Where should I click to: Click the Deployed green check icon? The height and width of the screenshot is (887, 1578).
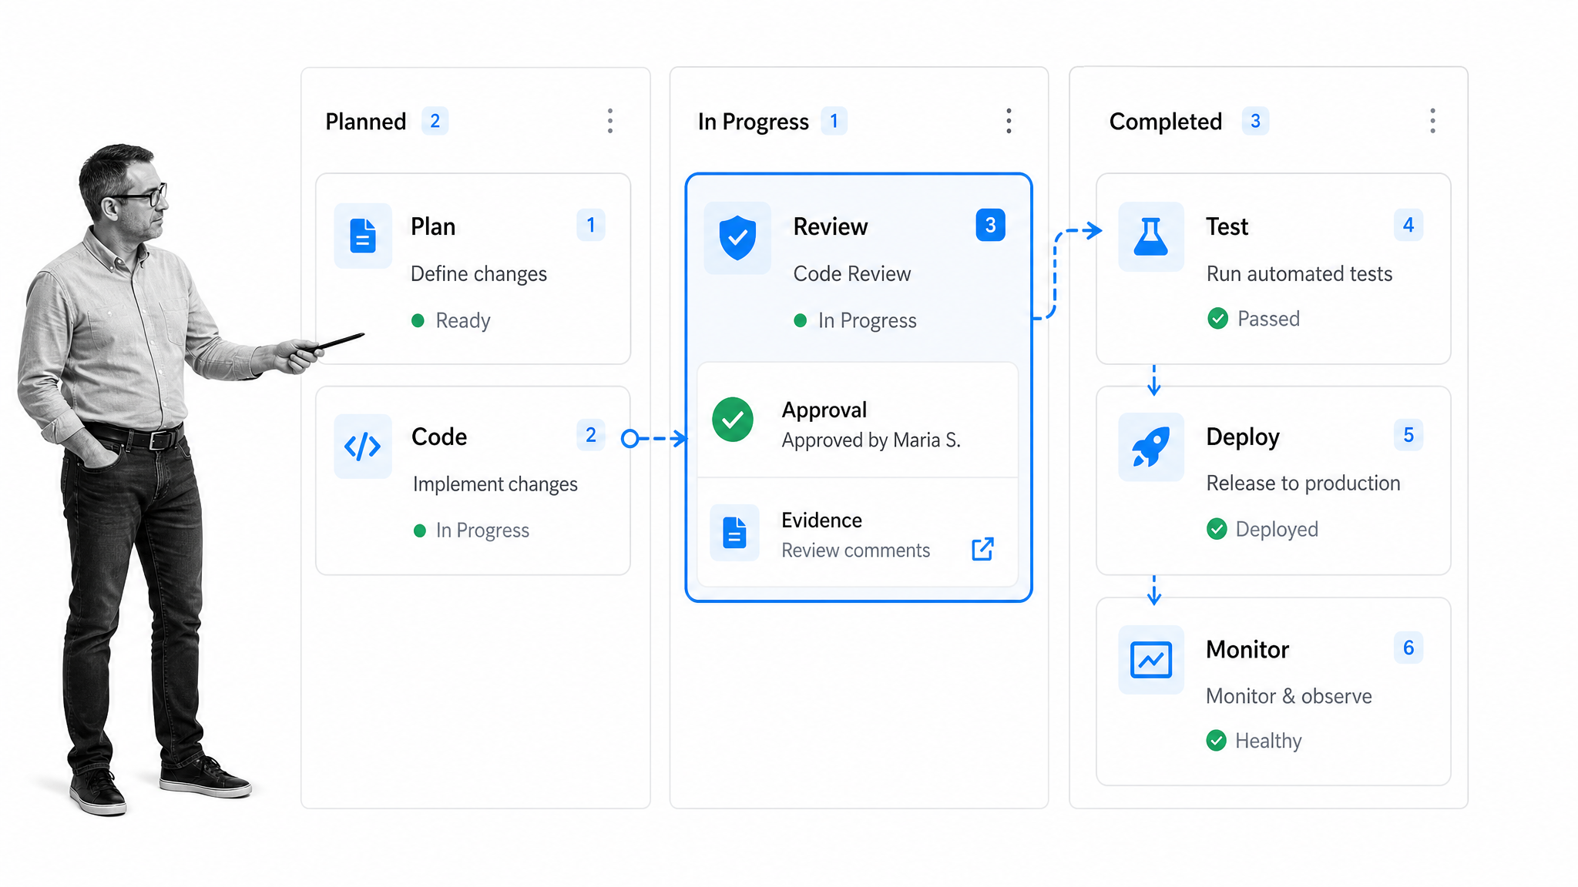pyautogui.click(x=1217, y=529)
